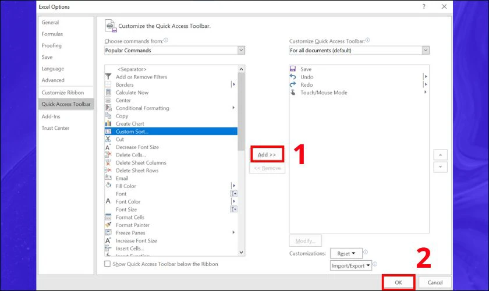This screenshot has width=489, height=291.
Task: Click the Move Down arrow button
Action: pos(440,167)
